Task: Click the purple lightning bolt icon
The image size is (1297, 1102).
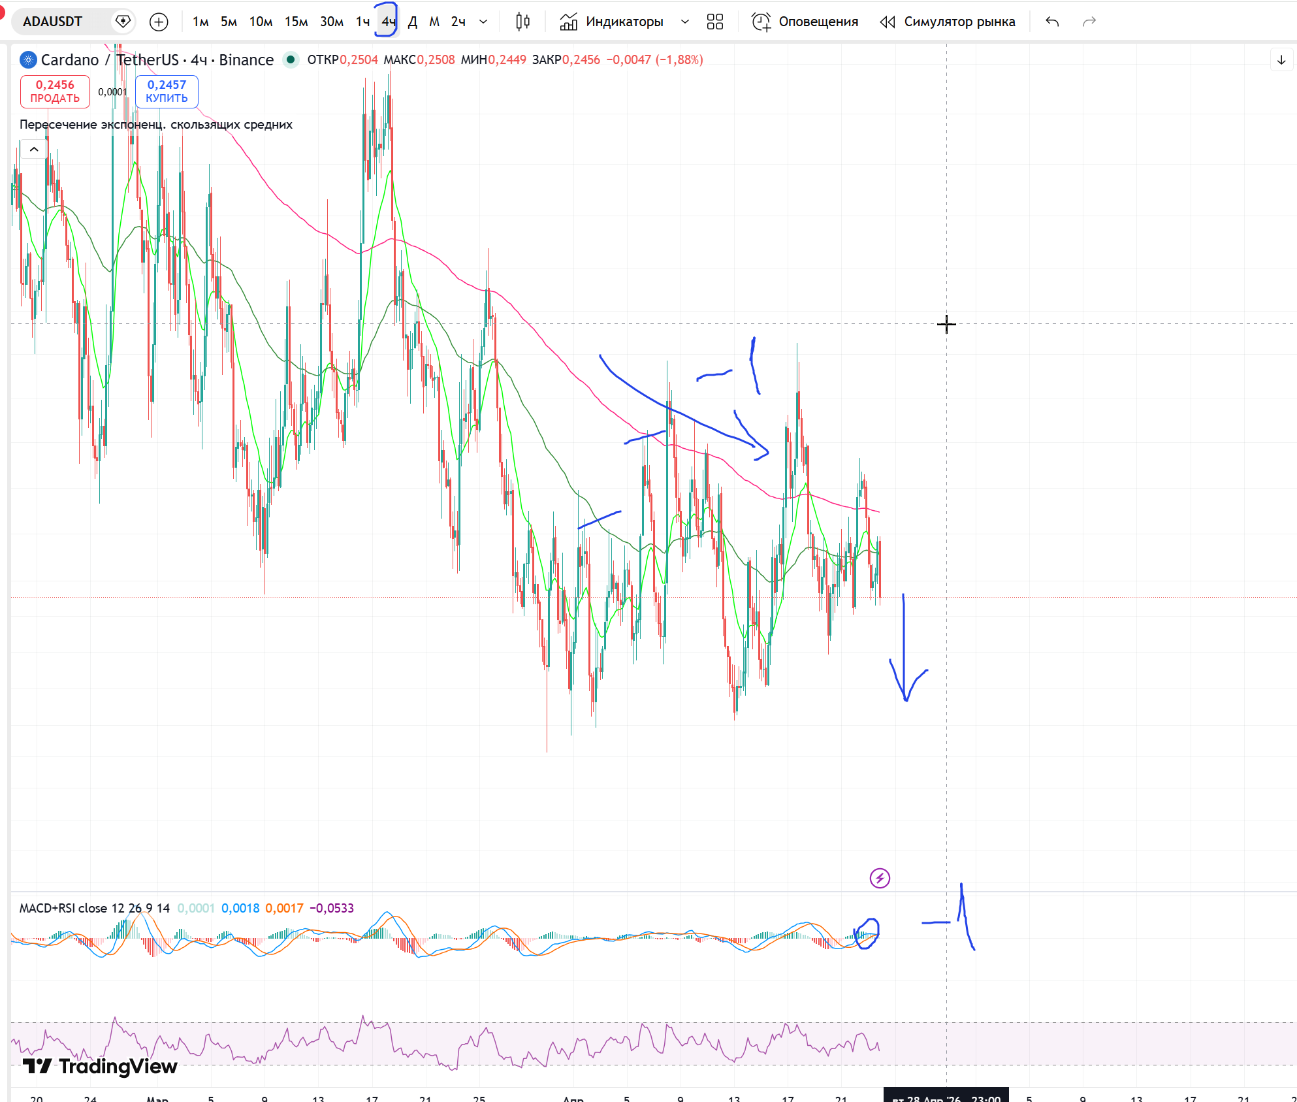Action: (x=880, y=878)
